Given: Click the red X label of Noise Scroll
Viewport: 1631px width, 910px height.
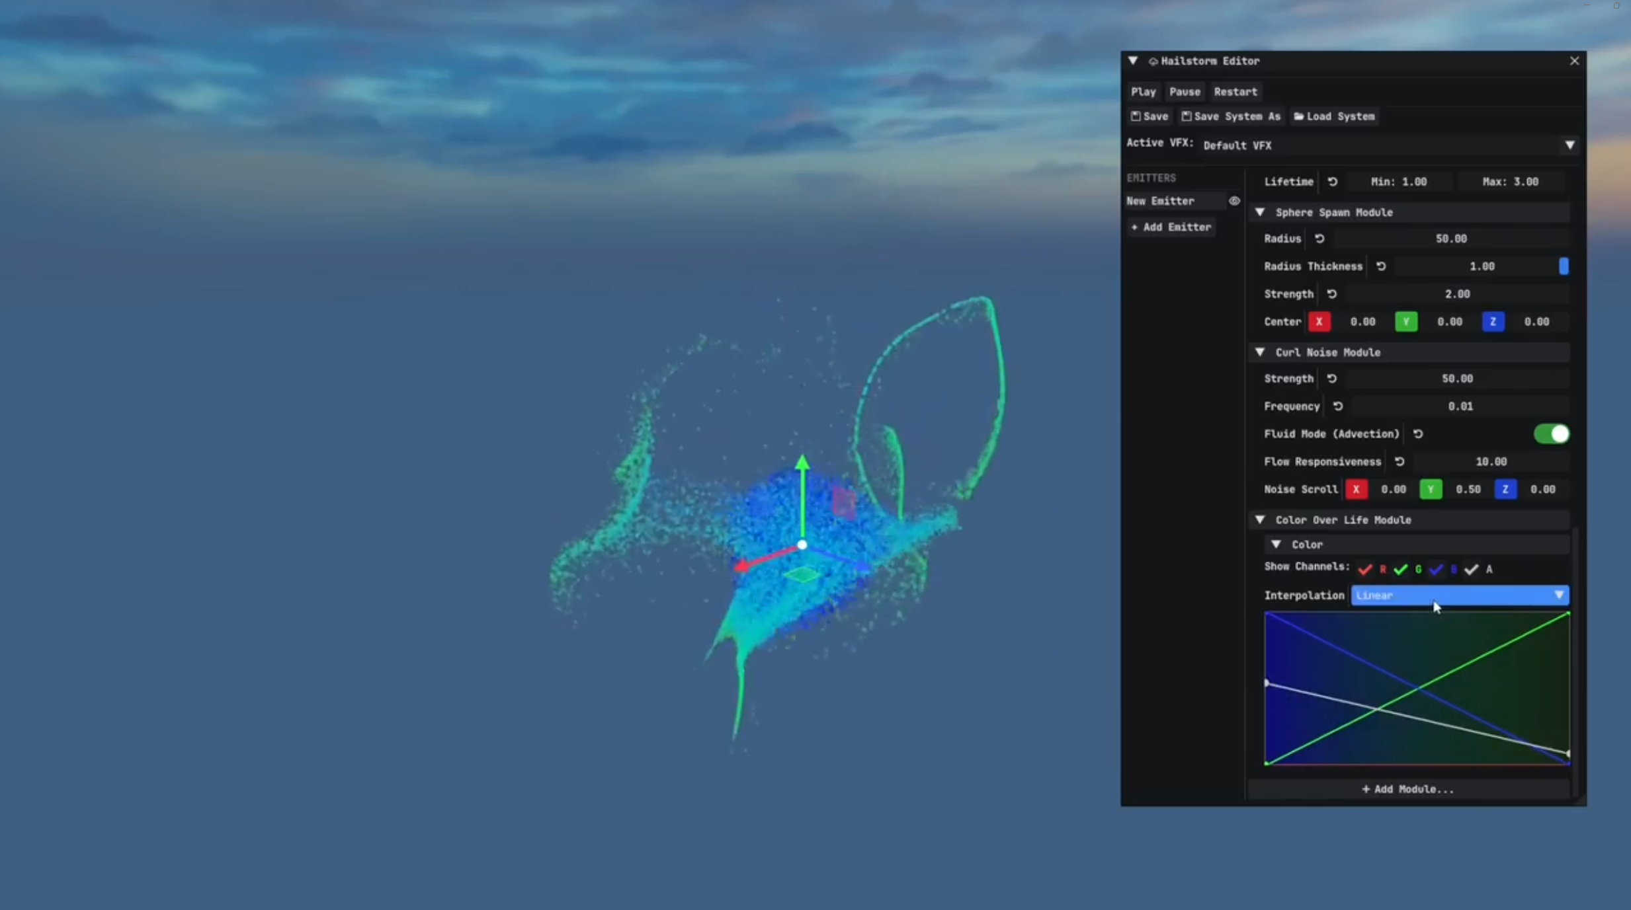Looking at the screenshot, I should click(1356, 490).
